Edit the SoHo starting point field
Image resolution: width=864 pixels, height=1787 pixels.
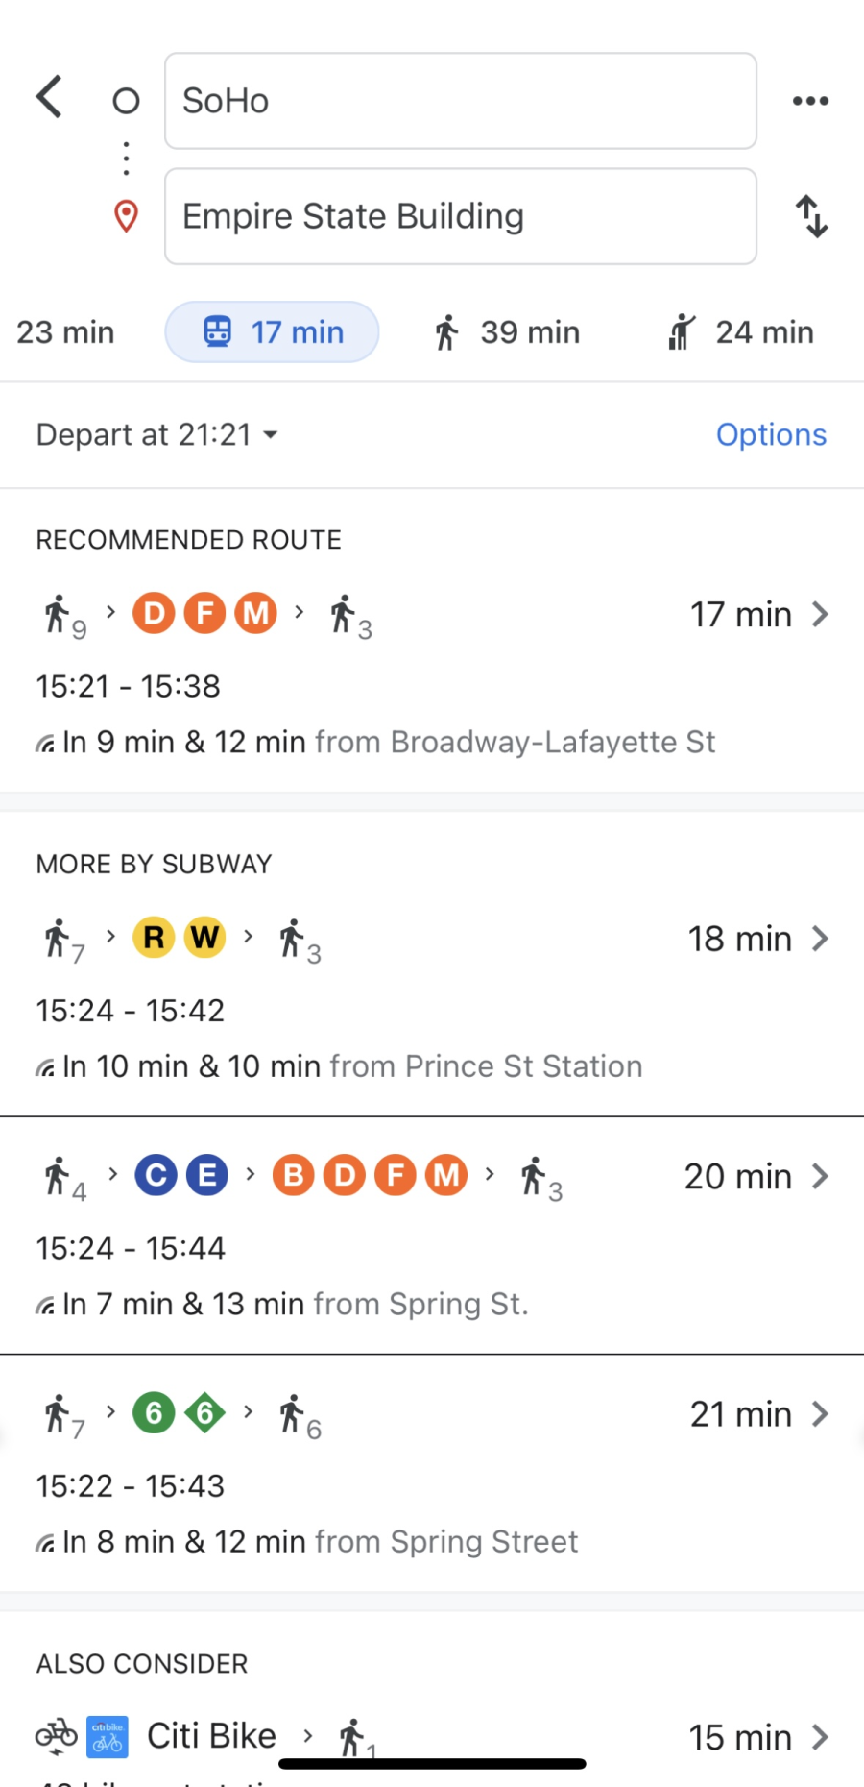coord(461,101)
